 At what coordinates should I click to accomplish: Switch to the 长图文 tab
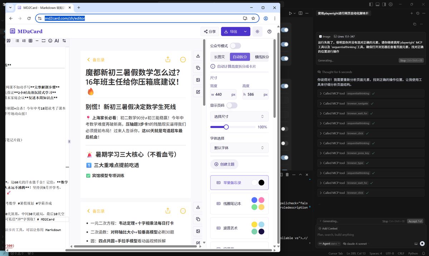220,57
